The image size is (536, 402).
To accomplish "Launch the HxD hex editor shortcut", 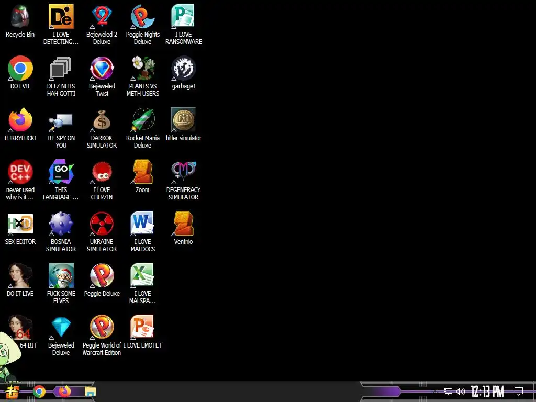I will click(20, 224).
